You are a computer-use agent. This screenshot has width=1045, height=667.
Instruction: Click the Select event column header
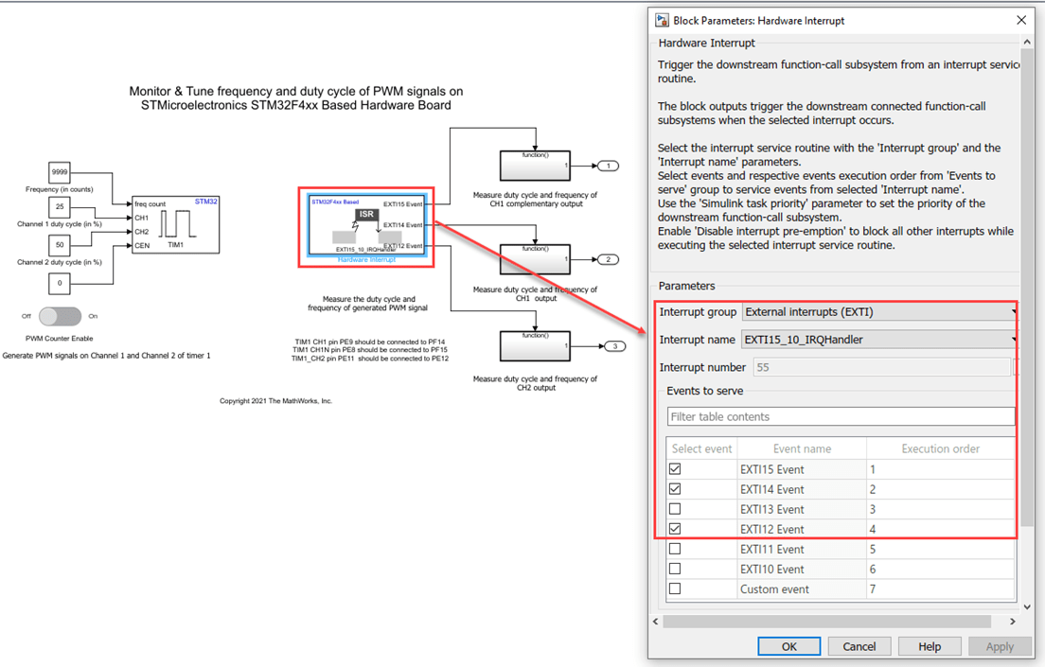[x=701, y=448]
